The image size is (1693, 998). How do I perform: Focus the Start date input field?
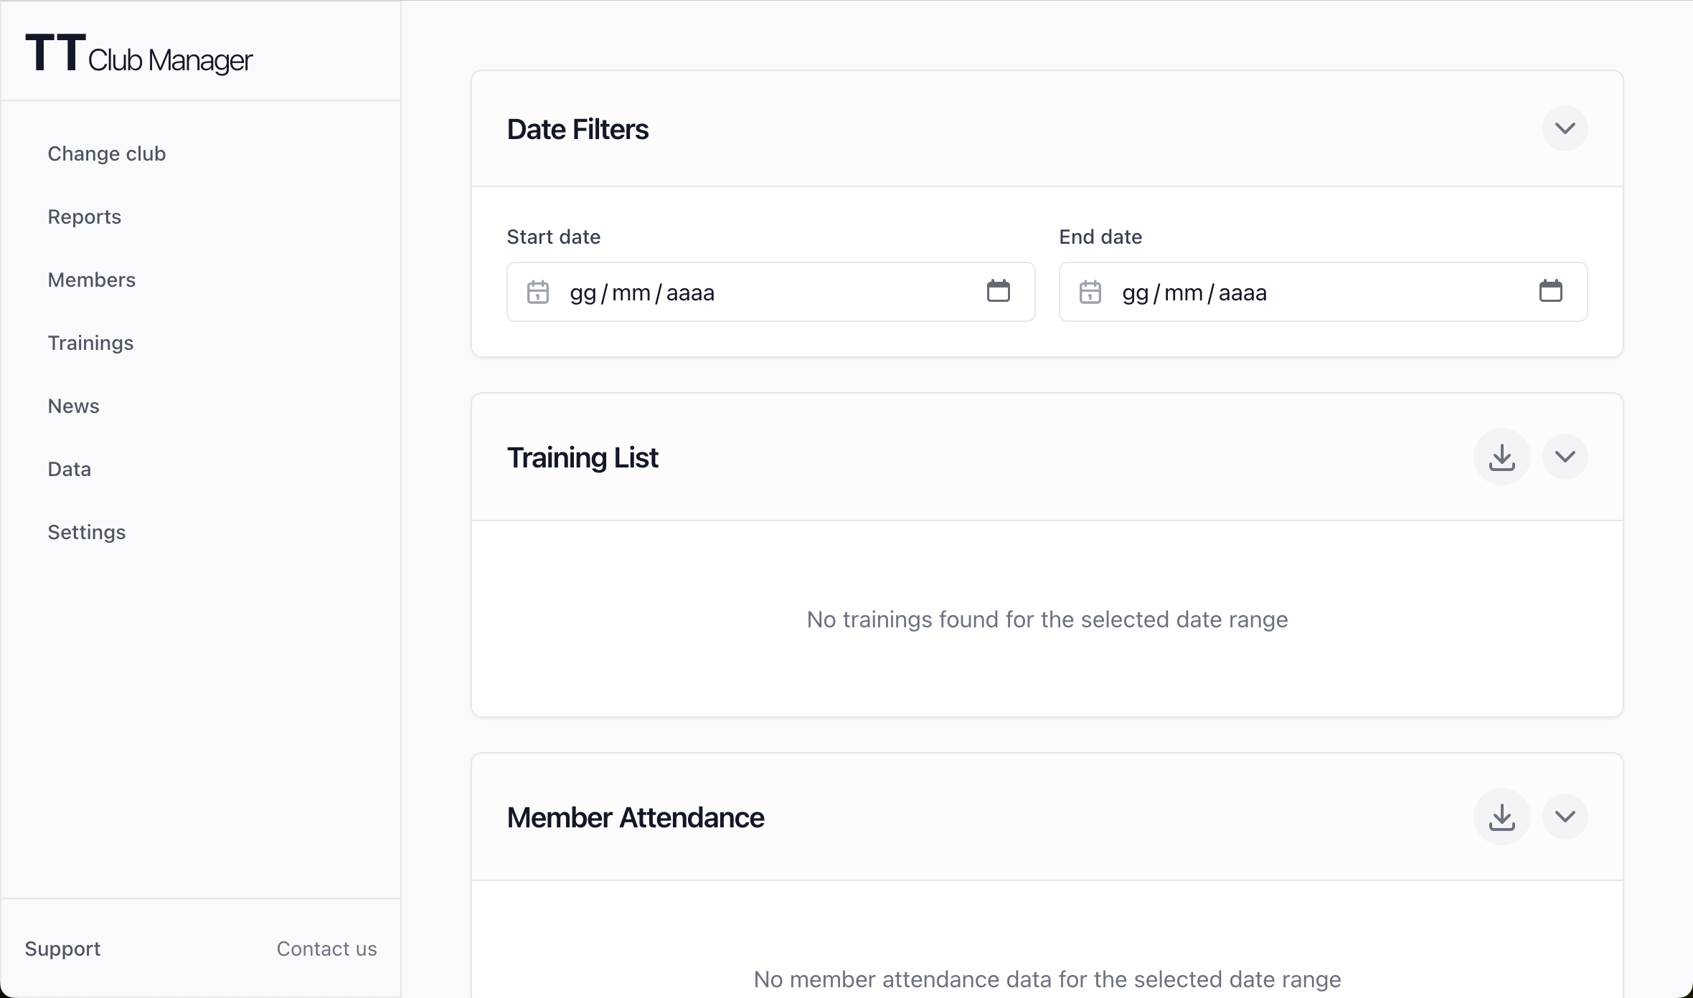(x=760, y=293)
